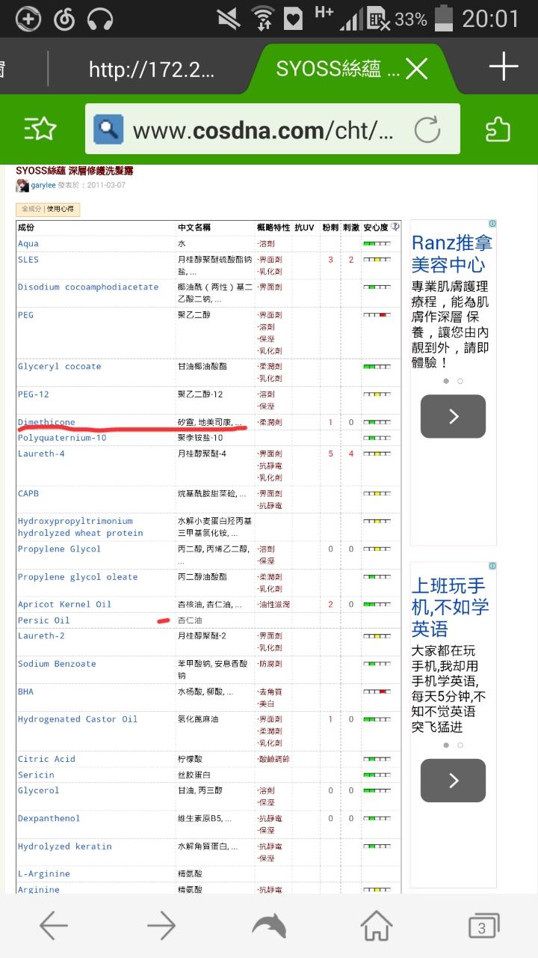Screen dimensions: 538x958
Task: Open the Glycerol ingredient link
Action: click(x=38, y=790)
